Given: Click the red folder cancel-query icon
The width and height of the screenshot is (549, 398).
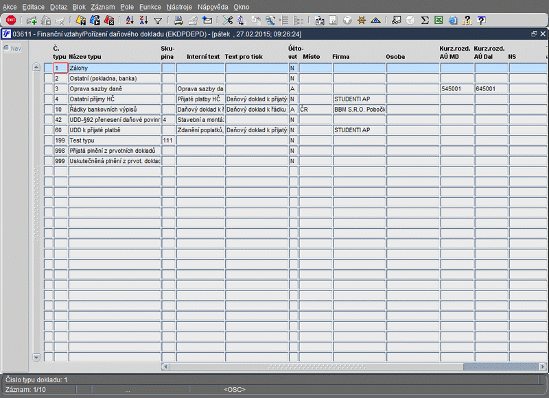Looking at the screenshot, I should pyautogui.click(x=109, y=21).
